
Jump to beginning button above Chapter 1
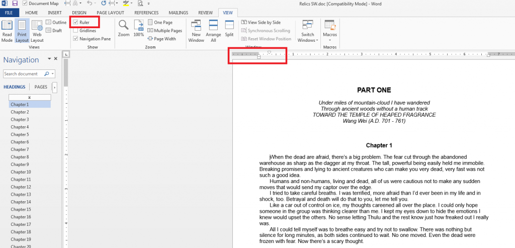coord(30,97)
